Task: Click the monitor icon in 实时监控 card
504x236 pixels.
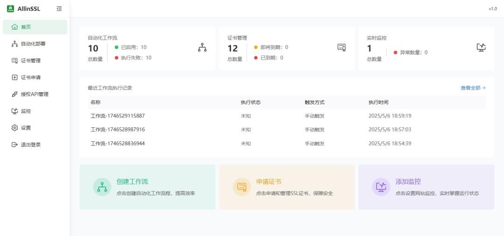Action: 481,48
